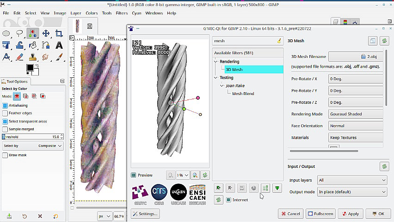This screenshot has width=394, height=222.
Task: Click the Apply button
Action: [x=350, y=214]
